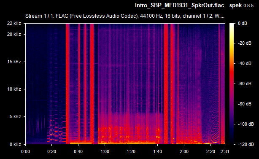
Task: Click the dB color scale gradient bar
Action: tap(232, 84)
